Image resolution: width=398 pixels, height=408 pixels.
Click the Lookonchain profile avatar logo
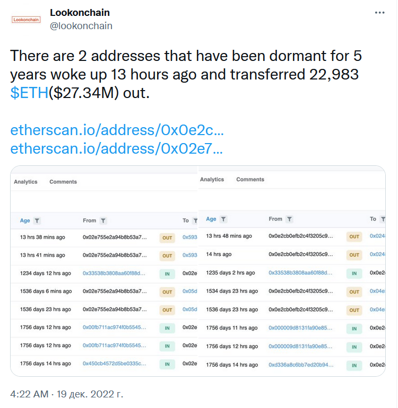(26, 20)
